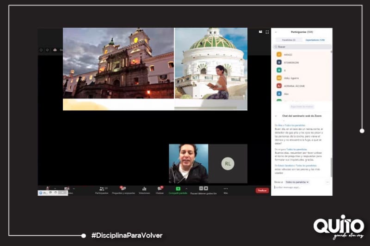
Task: Click the Buscar participant search field
Action: [x=302, y=47]
